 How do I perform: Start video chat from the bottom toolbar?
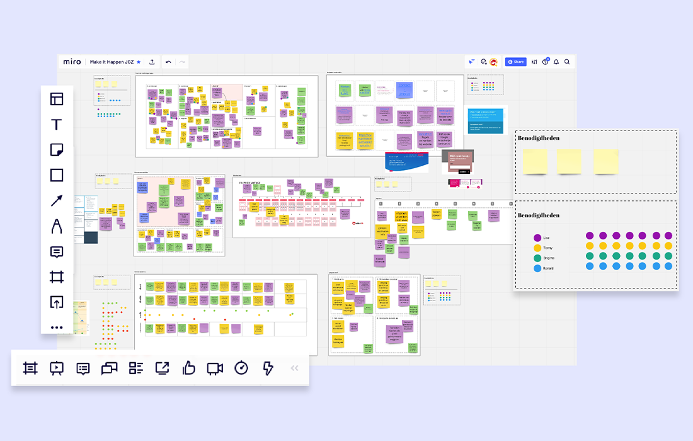click(x=215, y=368)
